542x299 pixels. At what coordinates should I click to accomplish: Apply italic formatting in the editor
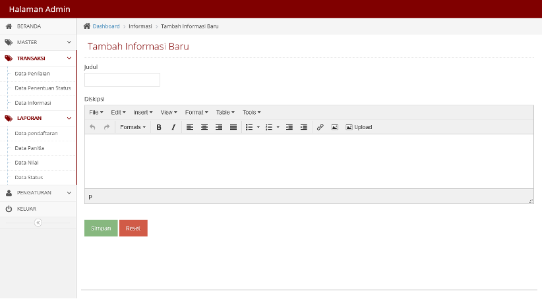point(173,127)
